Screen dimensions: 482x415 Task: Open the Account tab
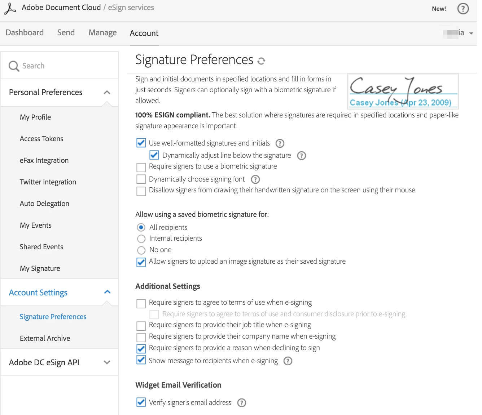[x=144, y=33]
